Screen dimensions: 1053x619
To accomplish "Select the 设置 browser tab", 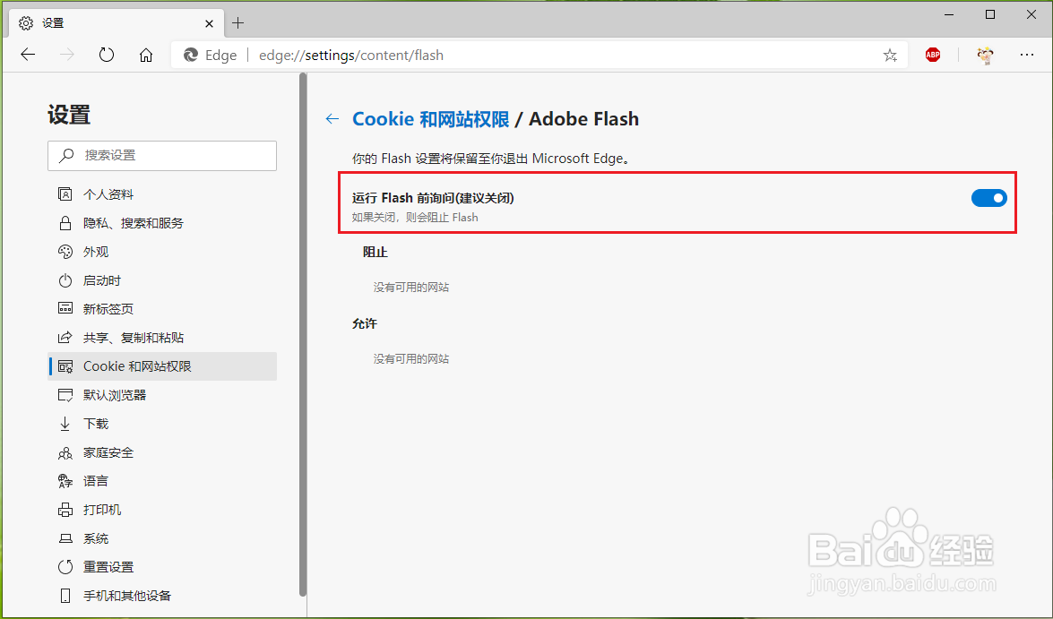I will (x=116, y=23).
